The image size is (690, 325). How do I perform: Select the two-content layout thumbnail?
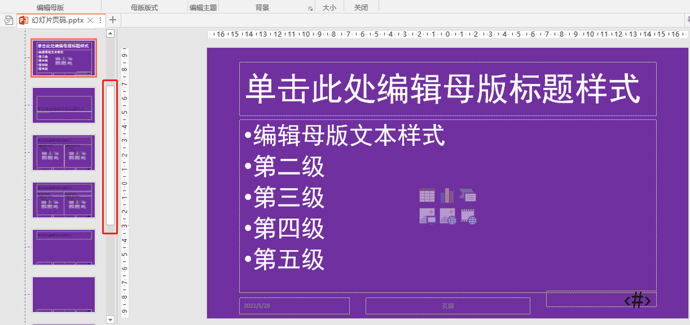[64, 152]
